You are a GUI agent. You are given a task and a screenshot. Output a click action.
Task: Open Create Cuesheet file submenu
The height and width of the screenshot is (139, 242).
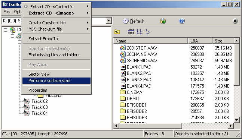(x=56, y=23)
